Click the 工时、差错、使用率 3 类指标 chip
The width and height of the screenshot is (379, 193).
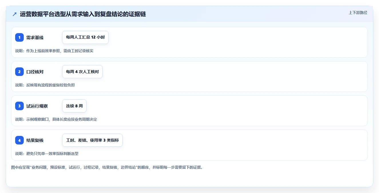tap(92, 140)
